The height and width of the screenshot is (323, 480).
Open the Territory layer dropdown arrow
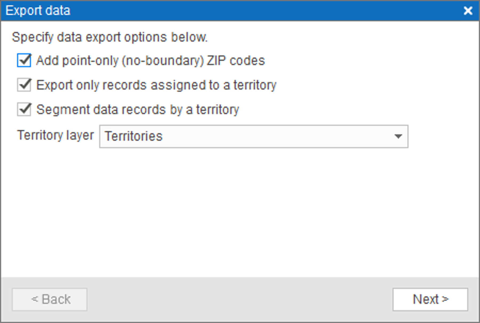398,136
